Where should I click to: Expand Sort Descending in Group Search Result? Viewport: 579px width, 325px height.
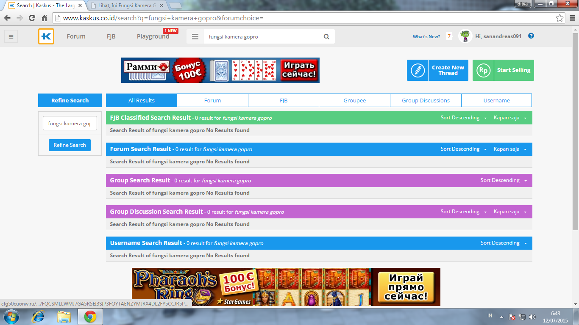(504, 180)
